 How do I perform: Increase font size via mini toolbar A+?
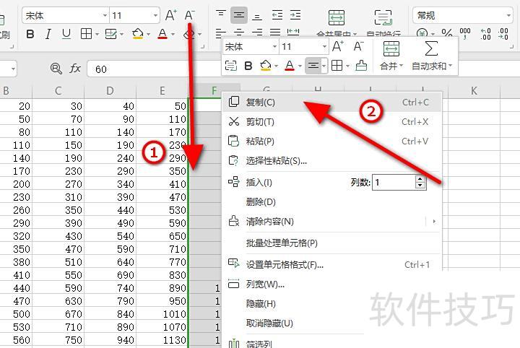click(338, 46)
